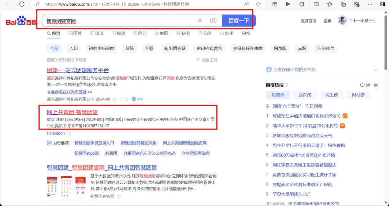Screen dimensions: 389x206
Task: Open split screen icon in browser toolbar
Action: (316, 4)
